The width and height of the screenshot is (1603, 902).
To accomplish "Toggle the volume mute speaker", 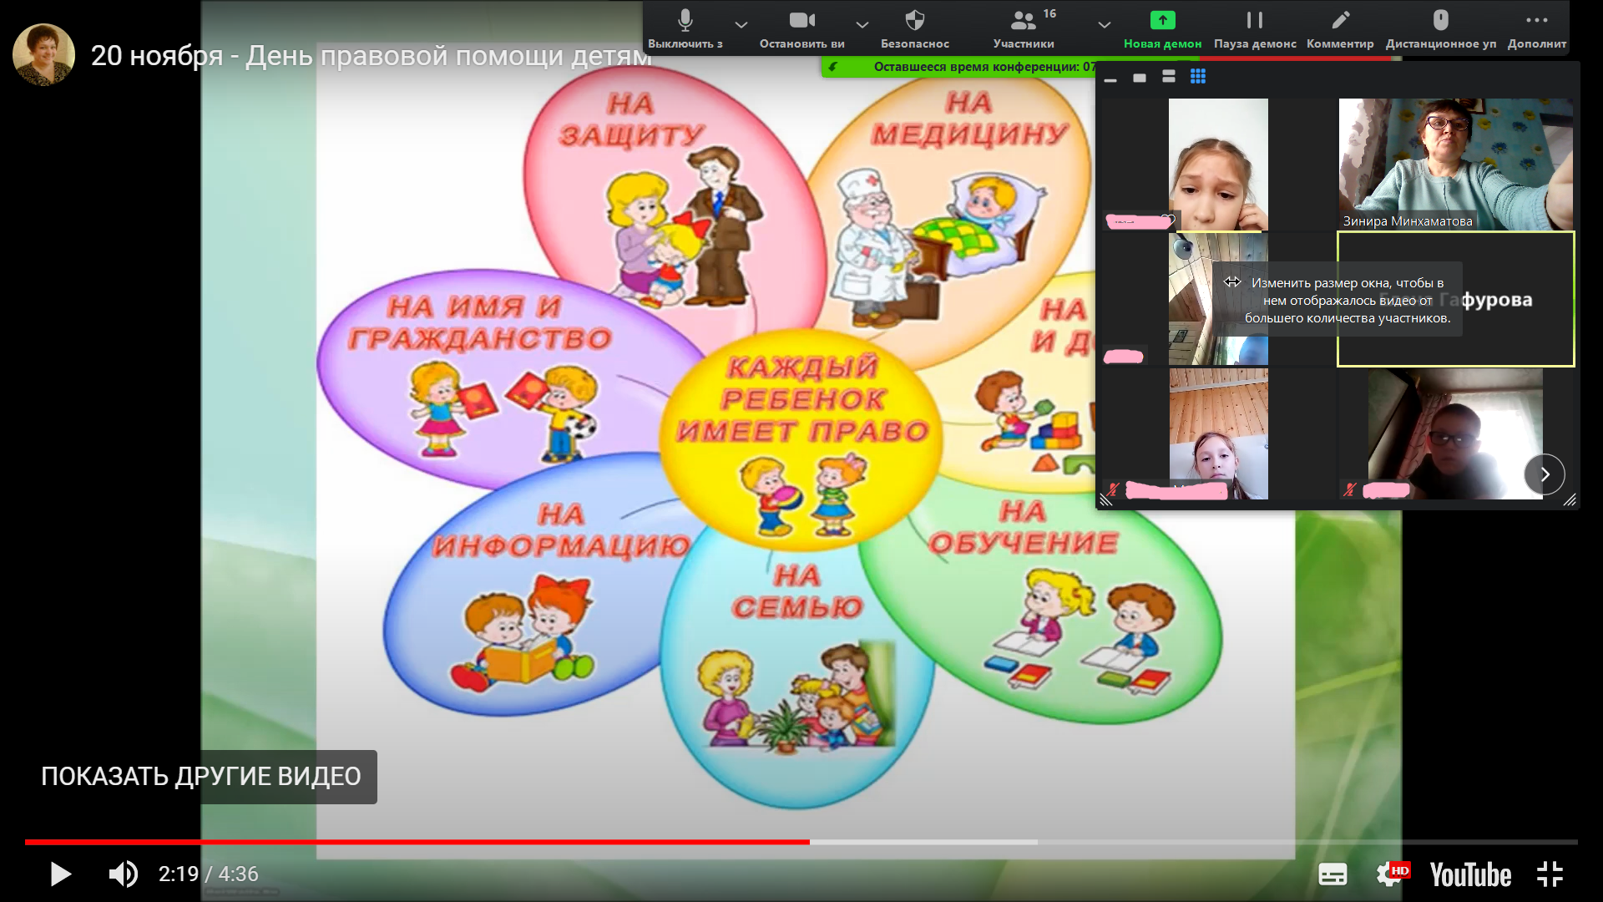I will click(x=124, y=874).
